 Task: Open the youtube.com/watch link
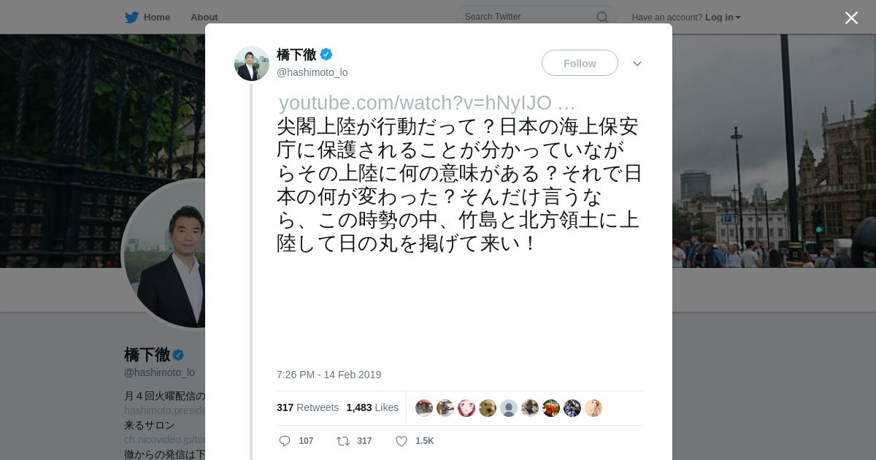pyautogui.click(x=427, y=103)
